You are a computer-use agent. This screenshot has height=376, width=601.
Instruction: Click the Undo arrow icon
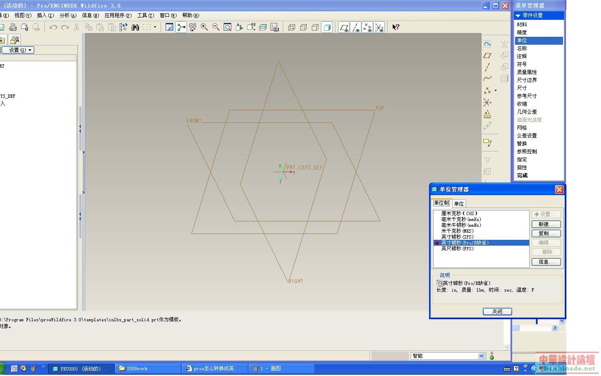click(53, 27)
